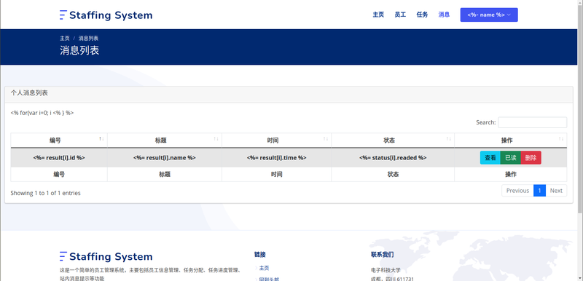
Task: Click 消息列表 in the breadcrumb
Action: pos(88,39)
